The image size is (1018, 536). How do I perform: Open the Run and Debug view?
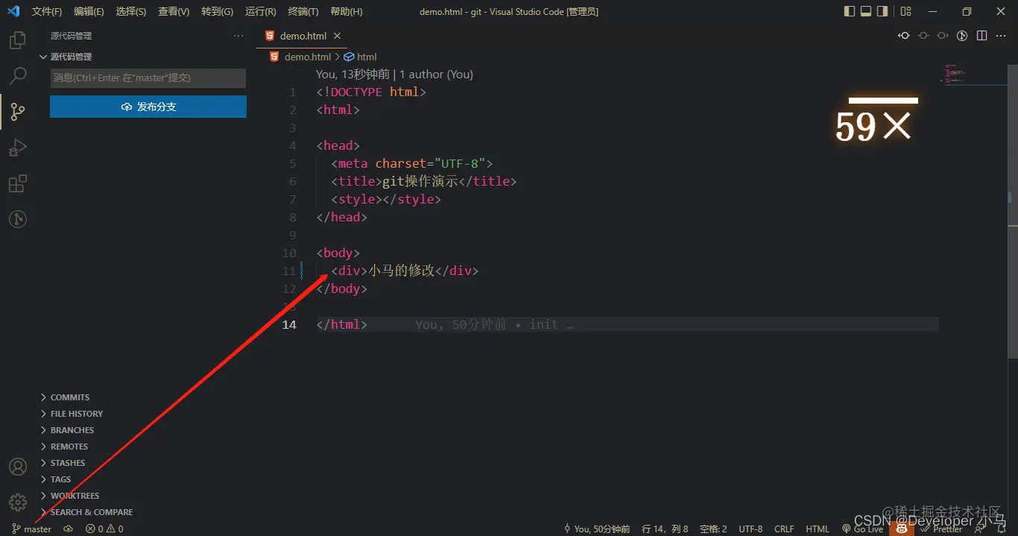(18, 148)
